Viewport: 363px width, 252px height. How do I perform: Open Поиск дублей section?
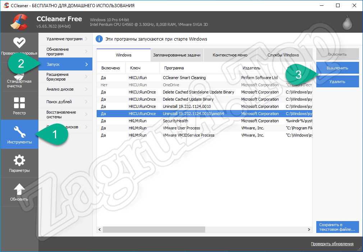pyautogui.click(x=65, y=102)
